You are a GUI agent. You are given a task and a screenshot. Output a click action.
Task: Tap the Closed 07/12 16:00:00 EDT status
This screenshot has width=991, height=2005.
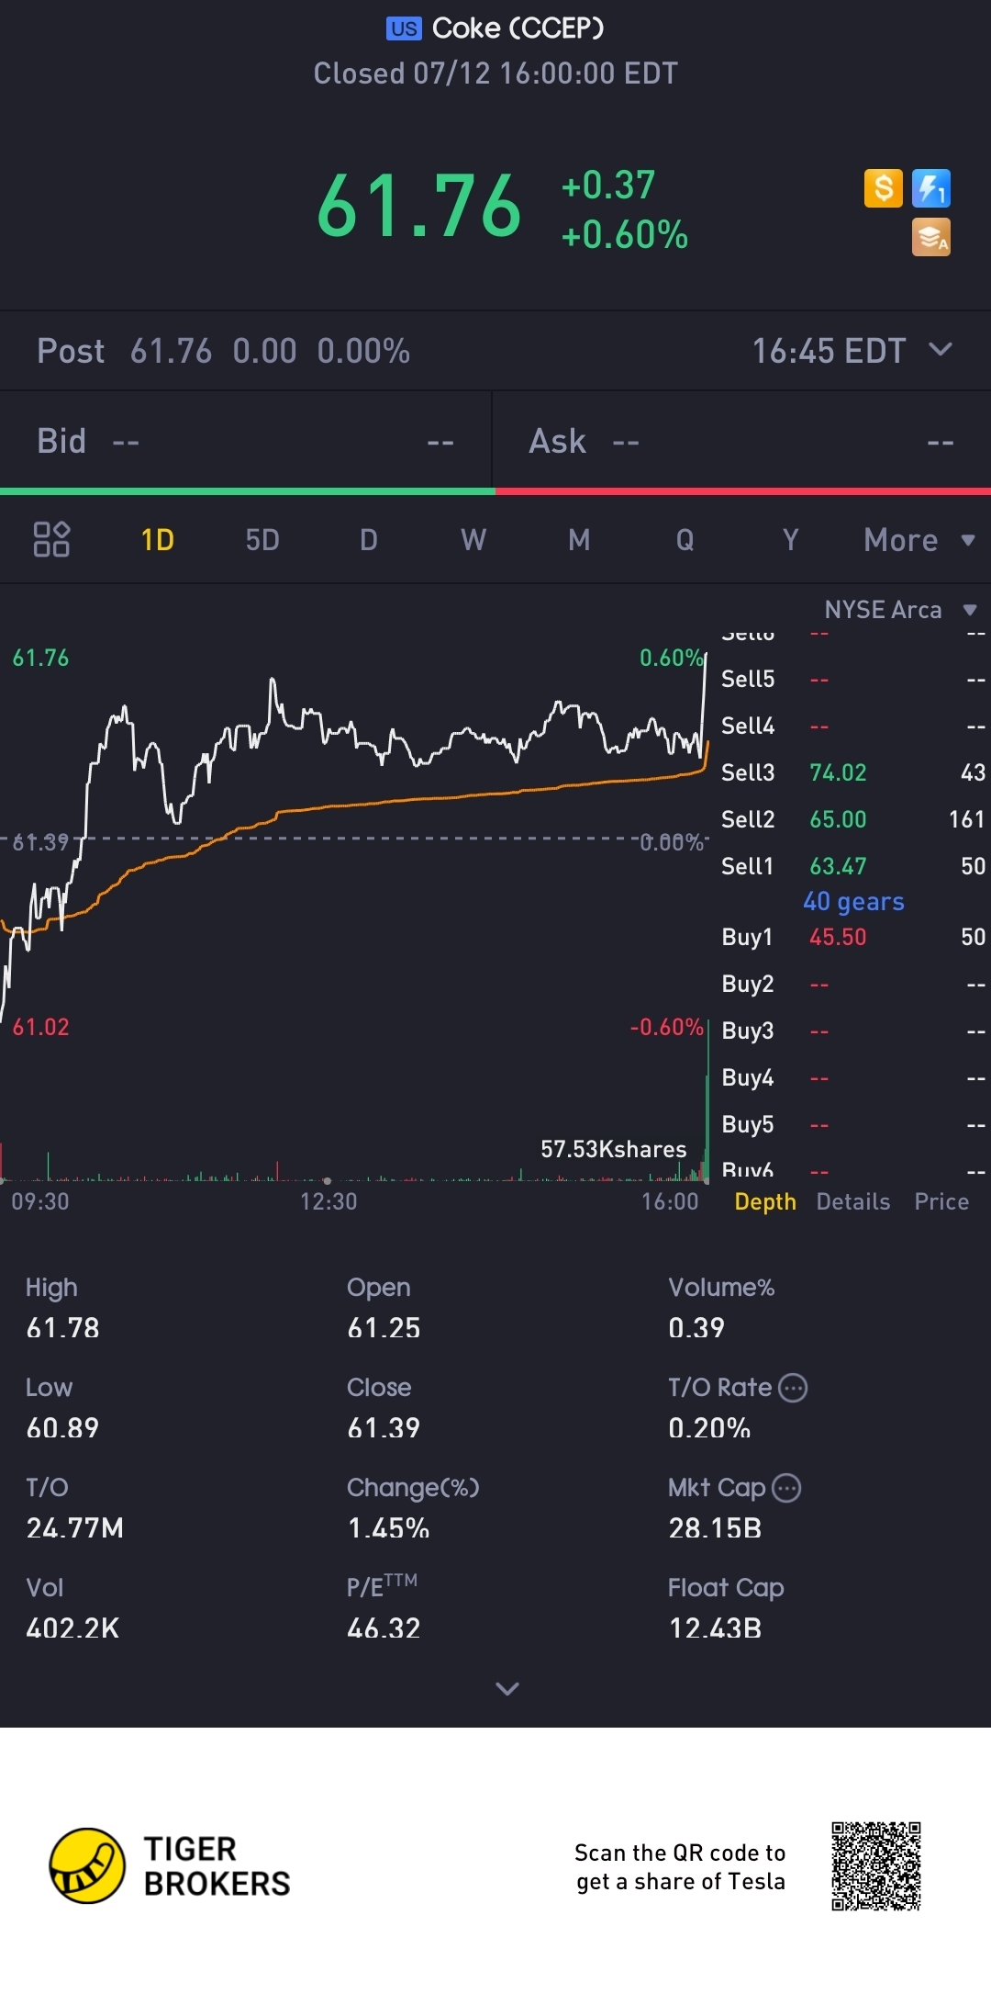point(495,73)
